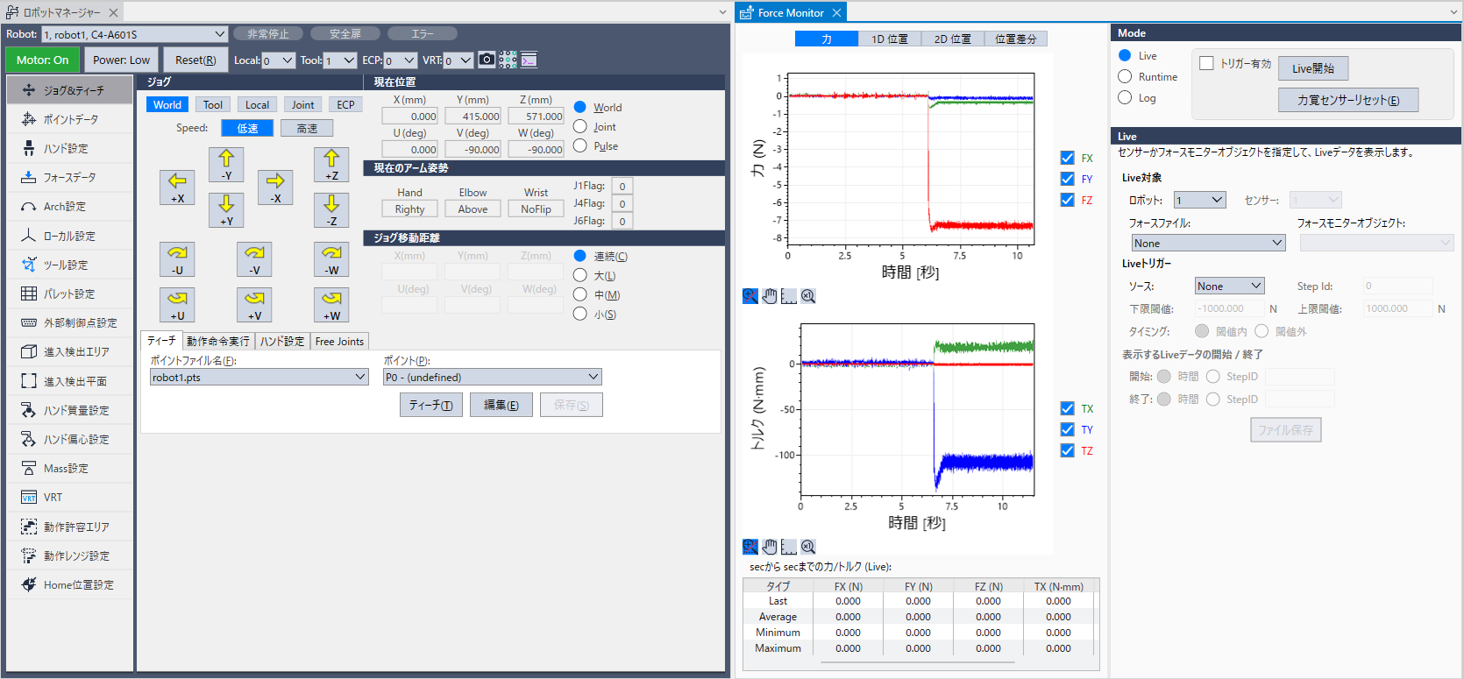Jog the robot with the +Z arrow
1464x679 pixels.
pos(331,164)
